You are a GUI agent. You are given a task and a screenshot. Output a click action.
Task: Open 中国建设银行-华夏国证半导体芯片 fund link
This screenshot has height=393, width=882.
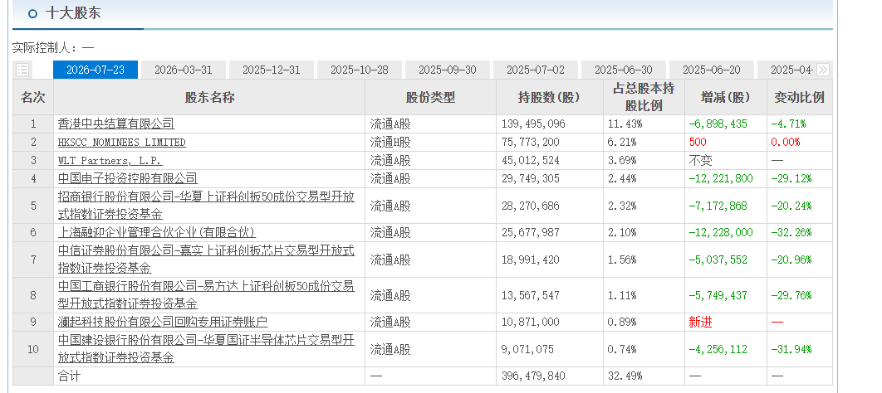pos(207,349)
